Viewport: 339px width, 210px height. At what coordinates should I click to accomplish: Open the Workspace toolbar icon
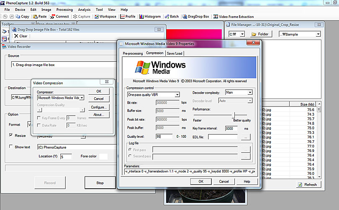(96, 17)
